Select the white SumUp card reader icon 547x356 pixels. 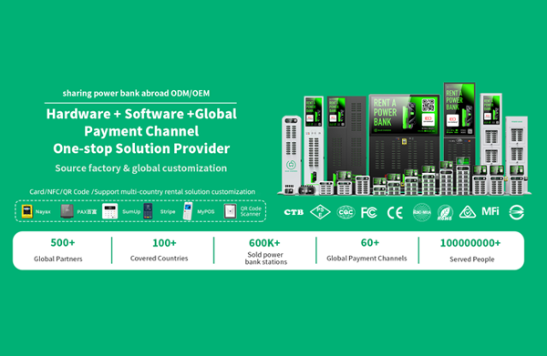[109, 211]
